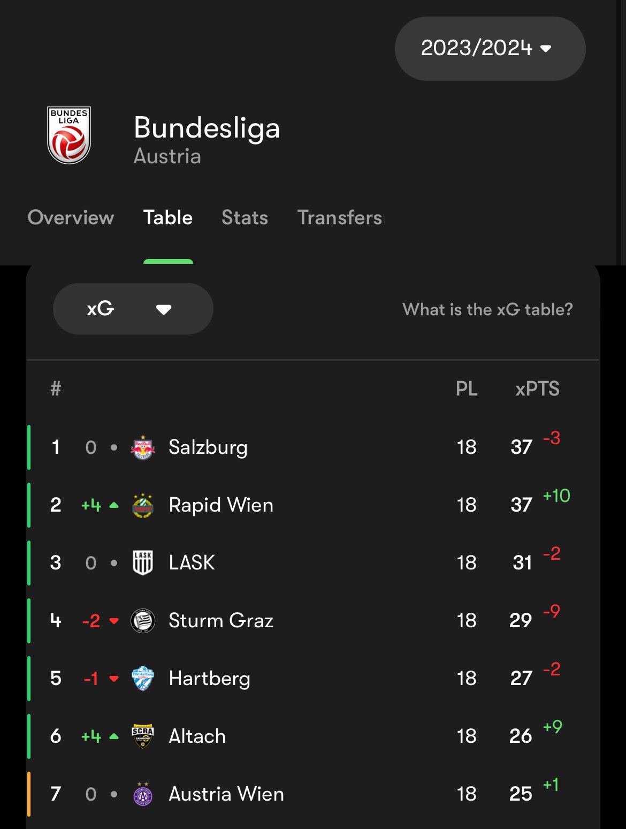Select the LASK team crest
This screenshot has height=829, width=626.
point(143,563)
